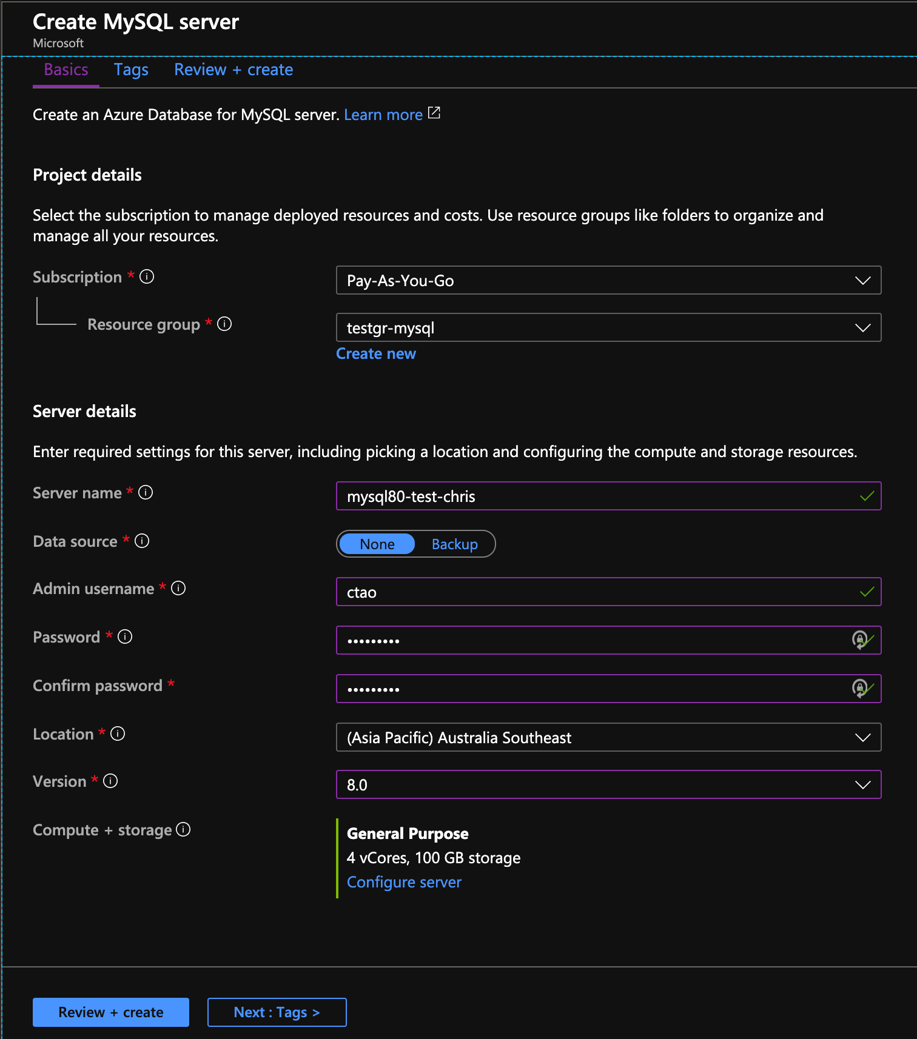Click Location info icon
The width and height of the screenshot is (917, 1039).
[118, 734]
